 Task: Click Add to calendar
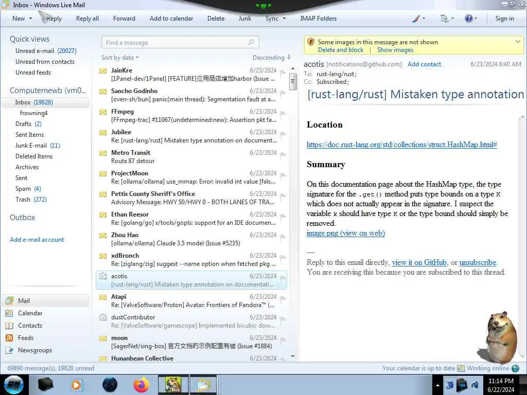171,19
